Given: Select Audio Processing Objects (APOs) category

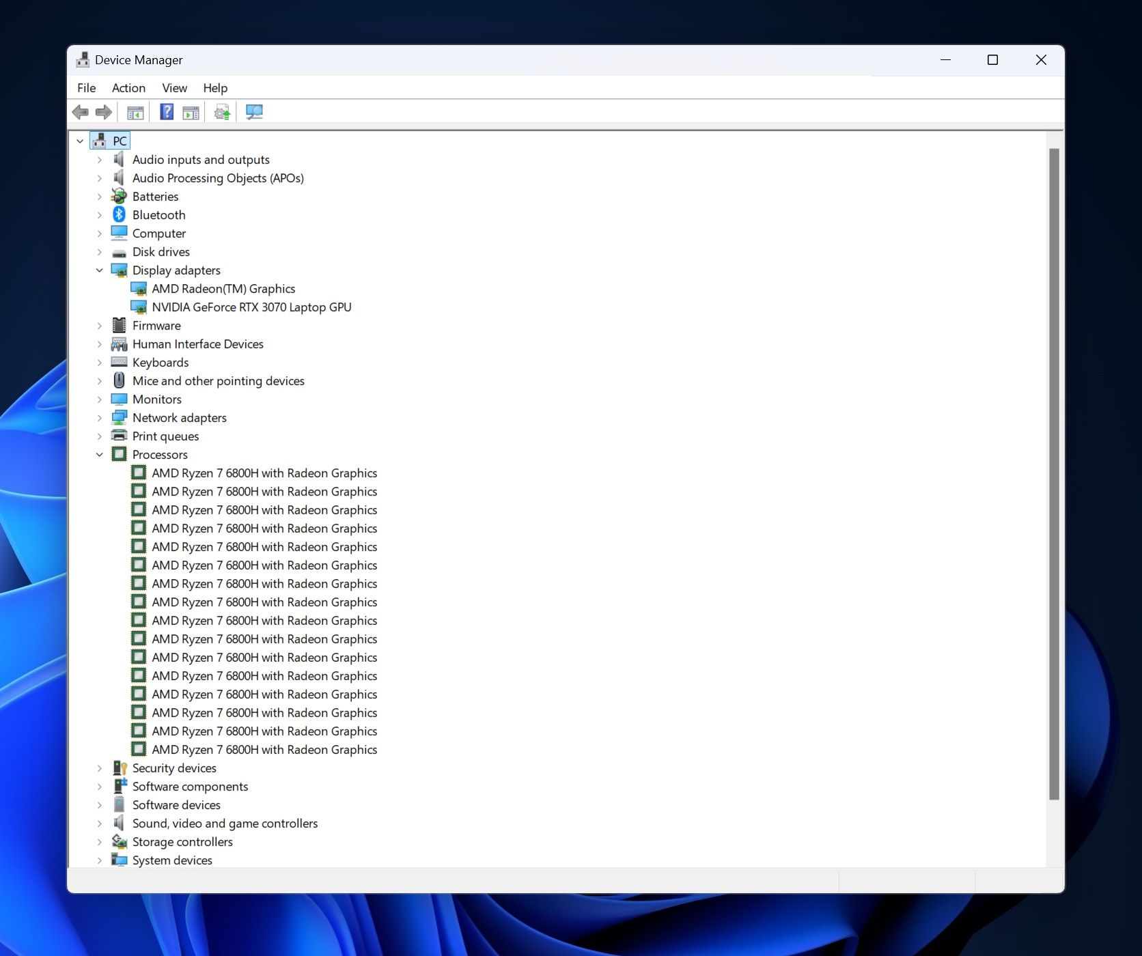Looking at the screenshot, I should (218, 178).
